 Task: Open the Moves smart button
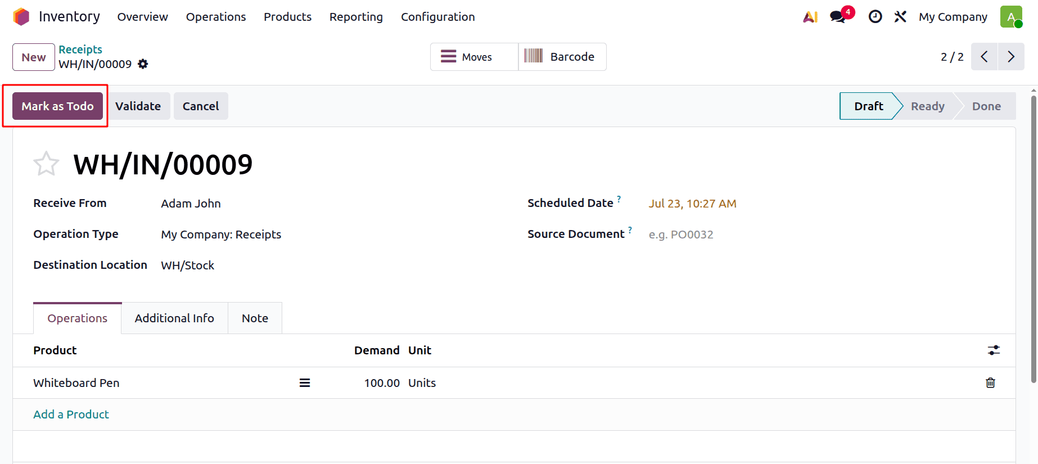pos(474,57)
